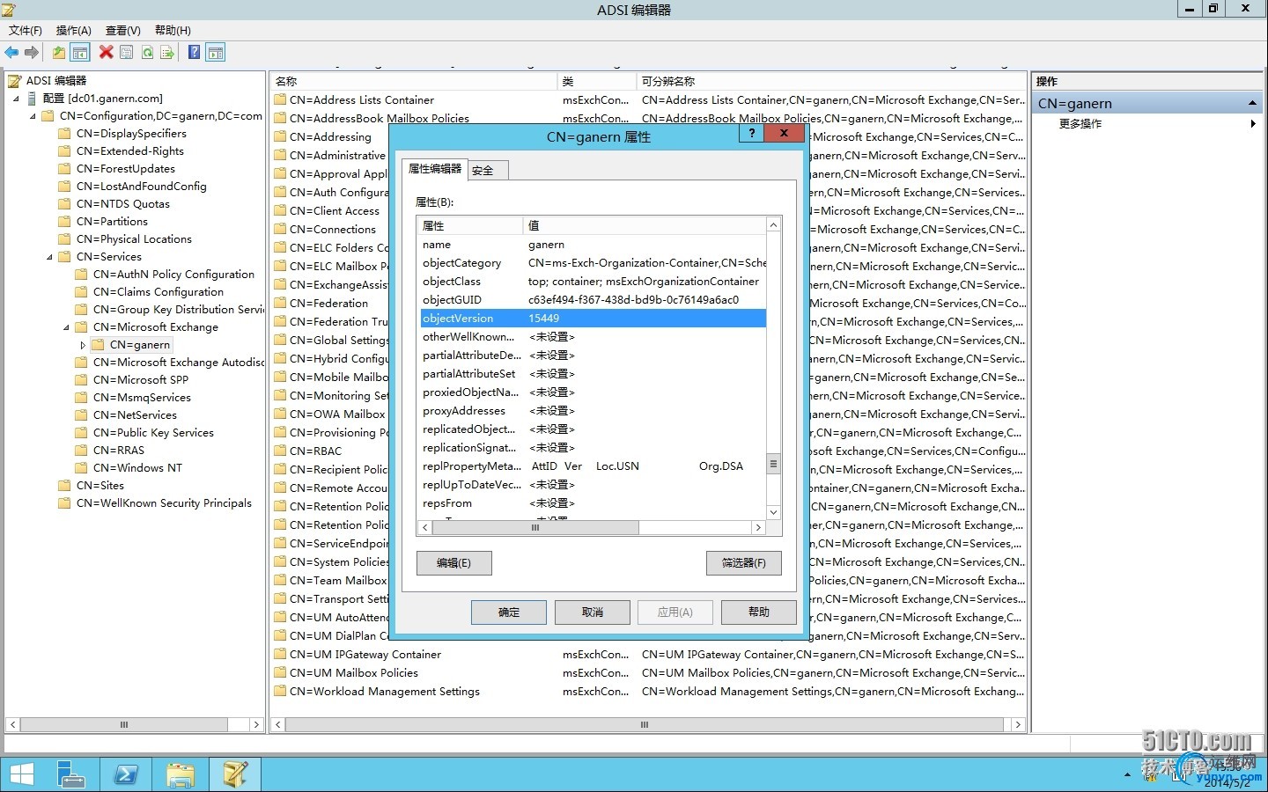Viewport: 1268px width, 792px height.
Task: Open the 查看(V) menu
Action: tap(123, 30)
